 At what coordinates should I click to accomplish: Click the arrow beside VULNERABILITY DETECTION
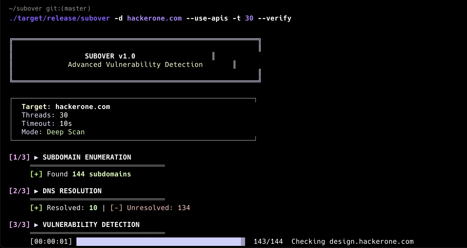(x=36, y=225)
